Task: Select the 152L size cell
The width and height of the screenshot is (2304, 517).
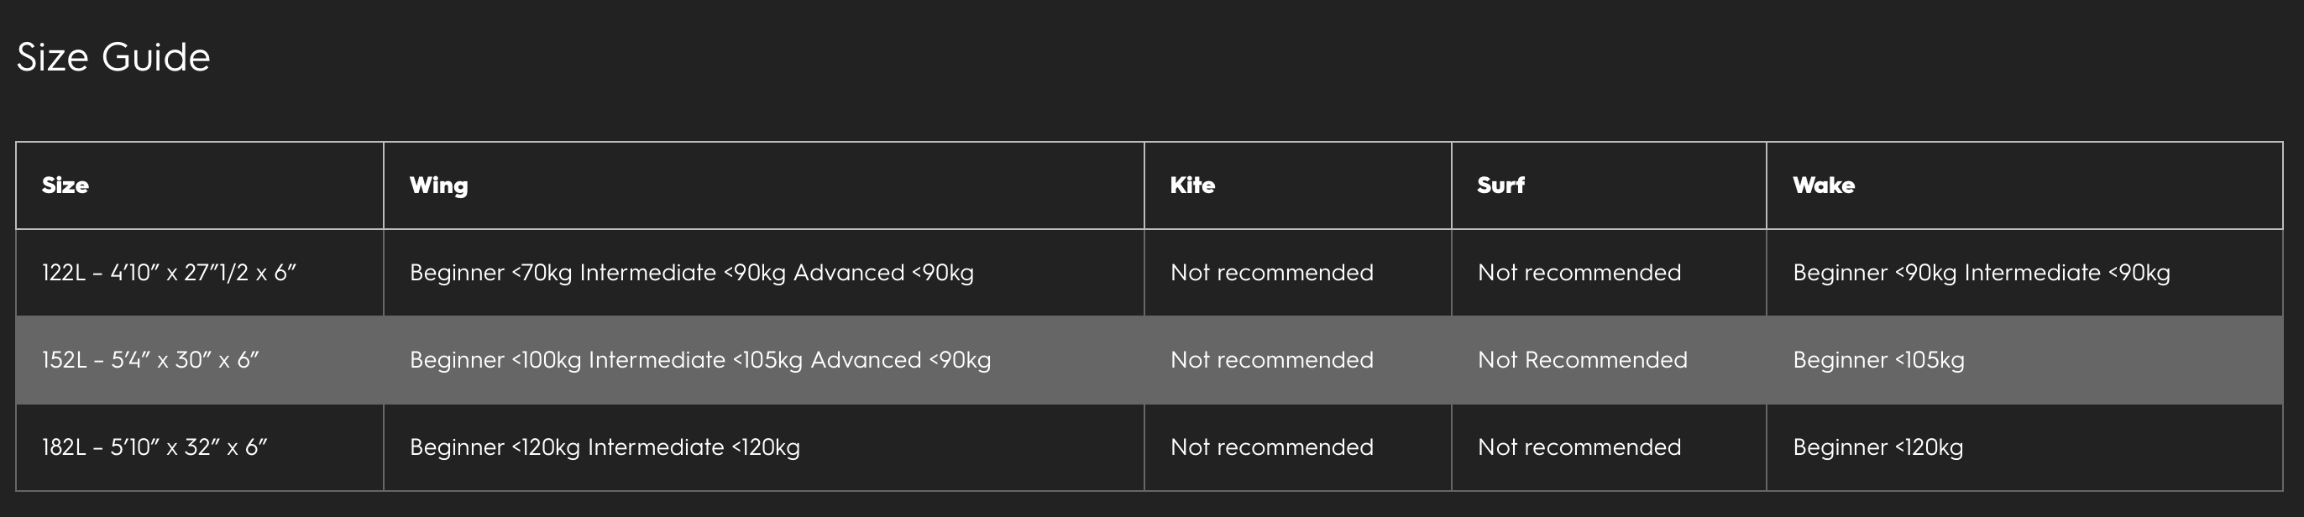Action: pyautogui.click(x=150, y=359)
